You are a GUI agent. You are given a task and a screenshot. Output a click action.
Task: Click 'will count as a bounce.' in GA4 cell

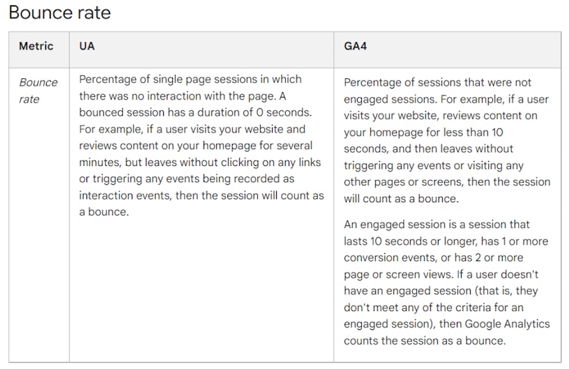pos(401,198)
